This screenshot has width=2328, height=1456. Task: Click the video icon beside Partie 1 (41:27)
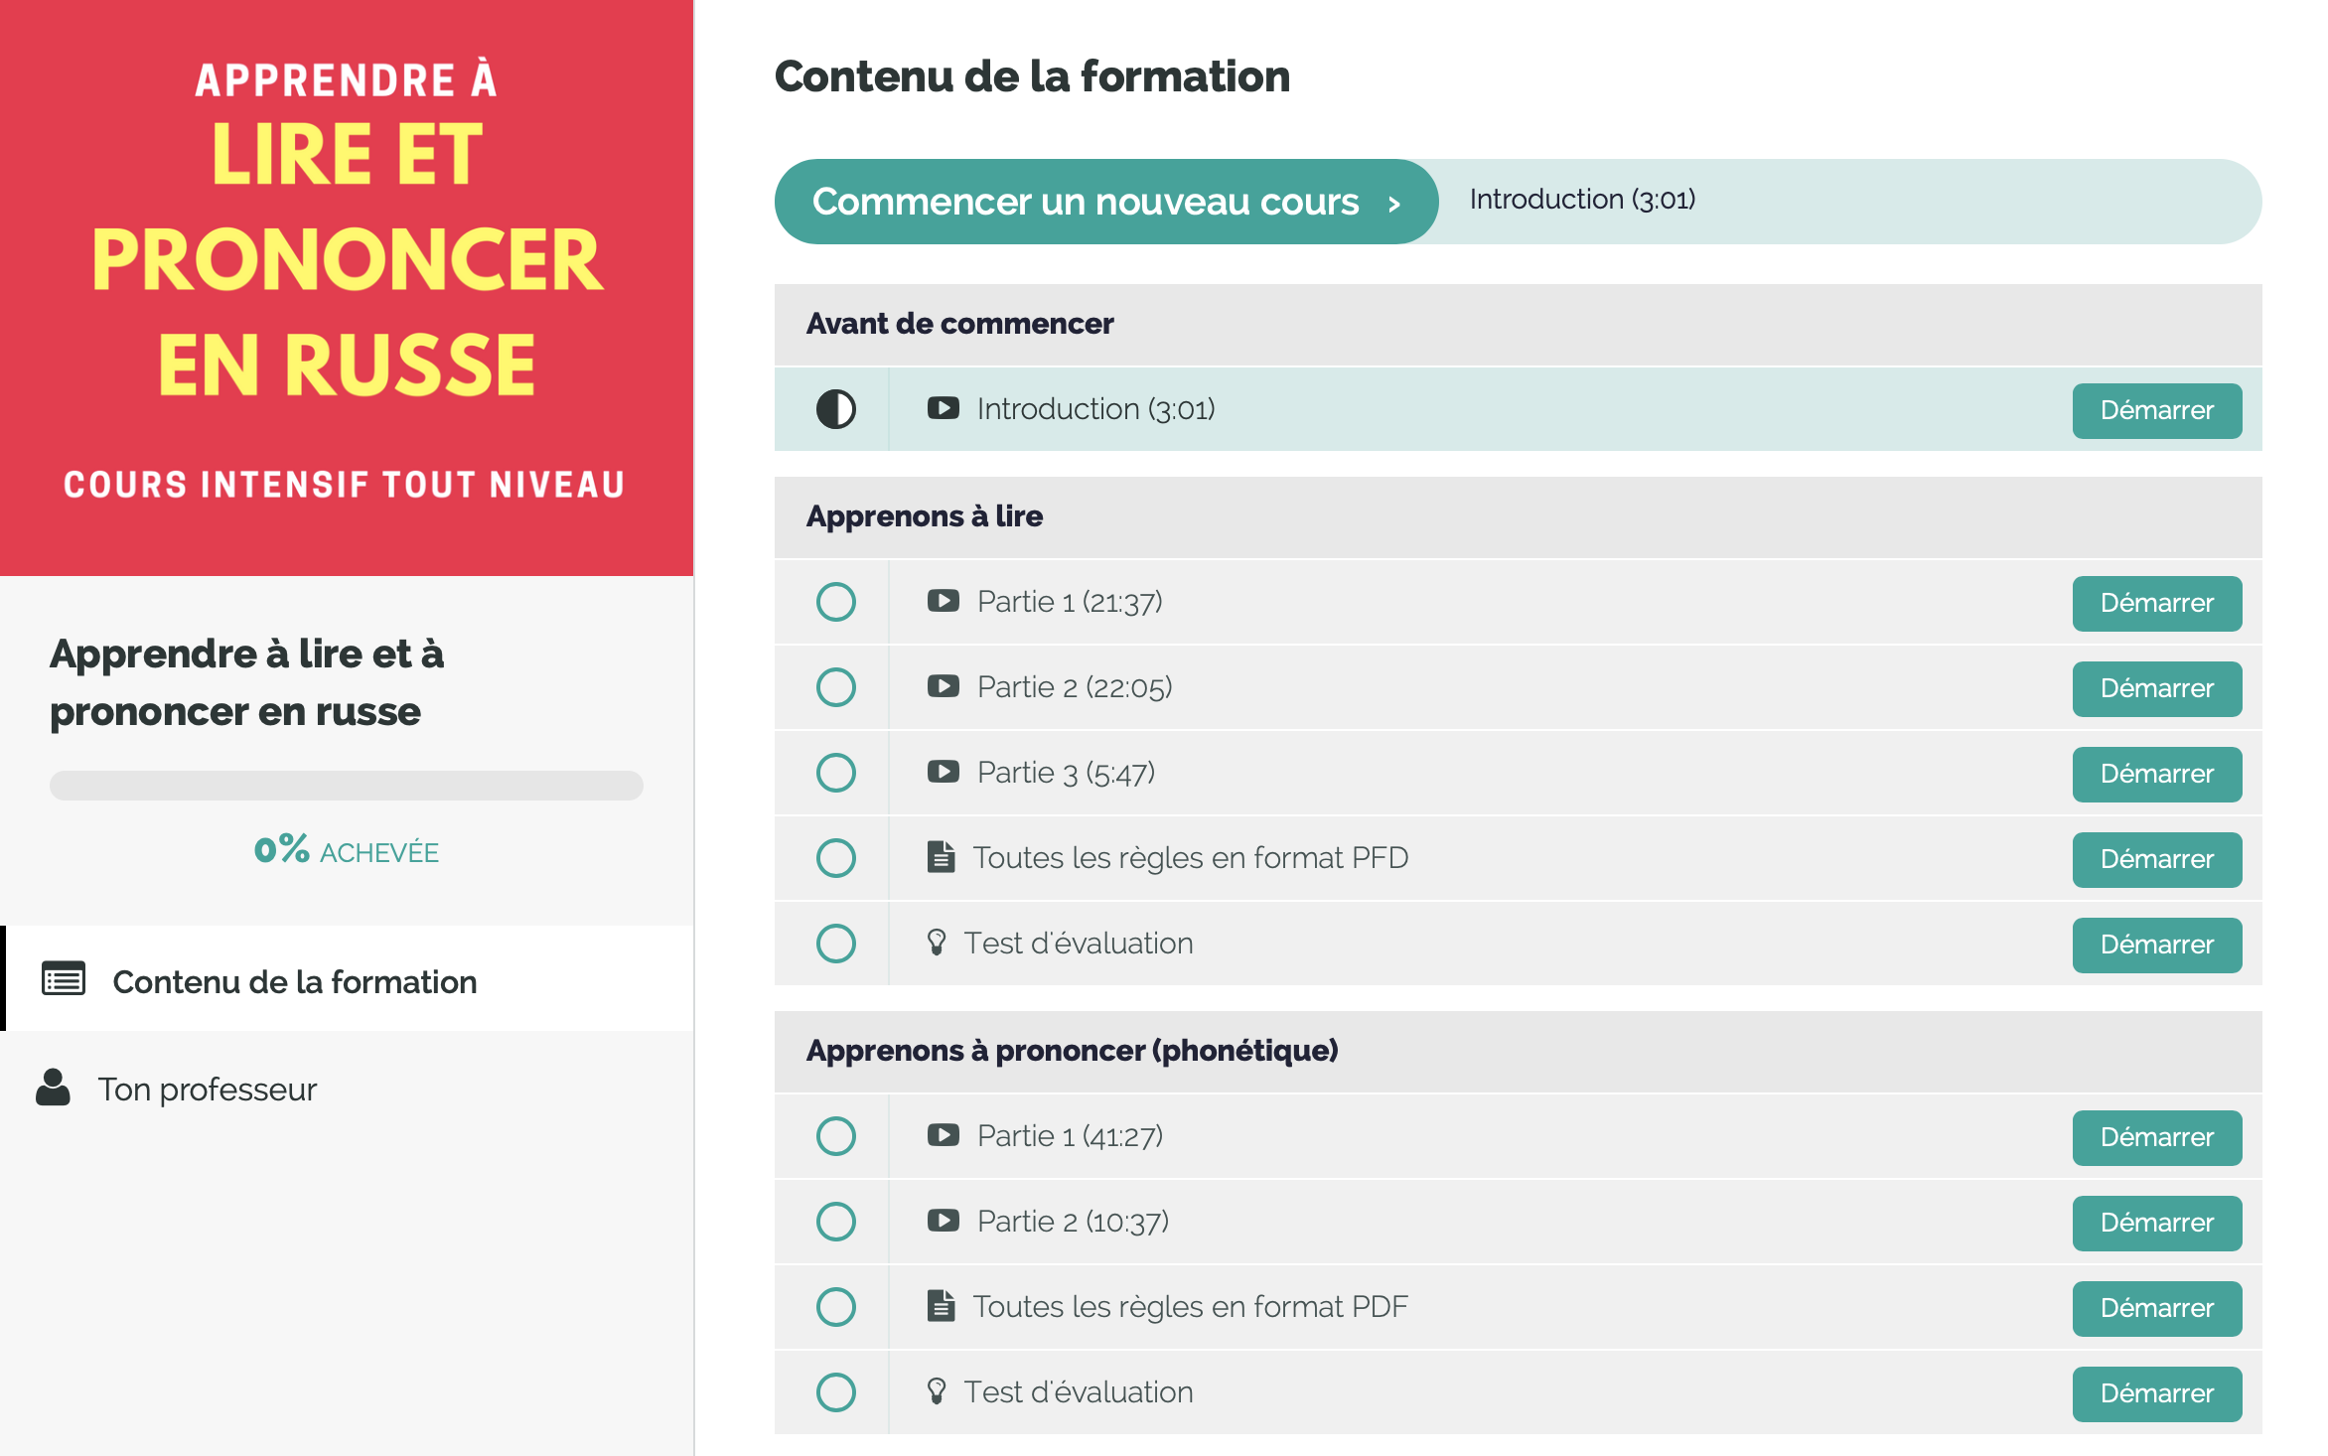943,1135
